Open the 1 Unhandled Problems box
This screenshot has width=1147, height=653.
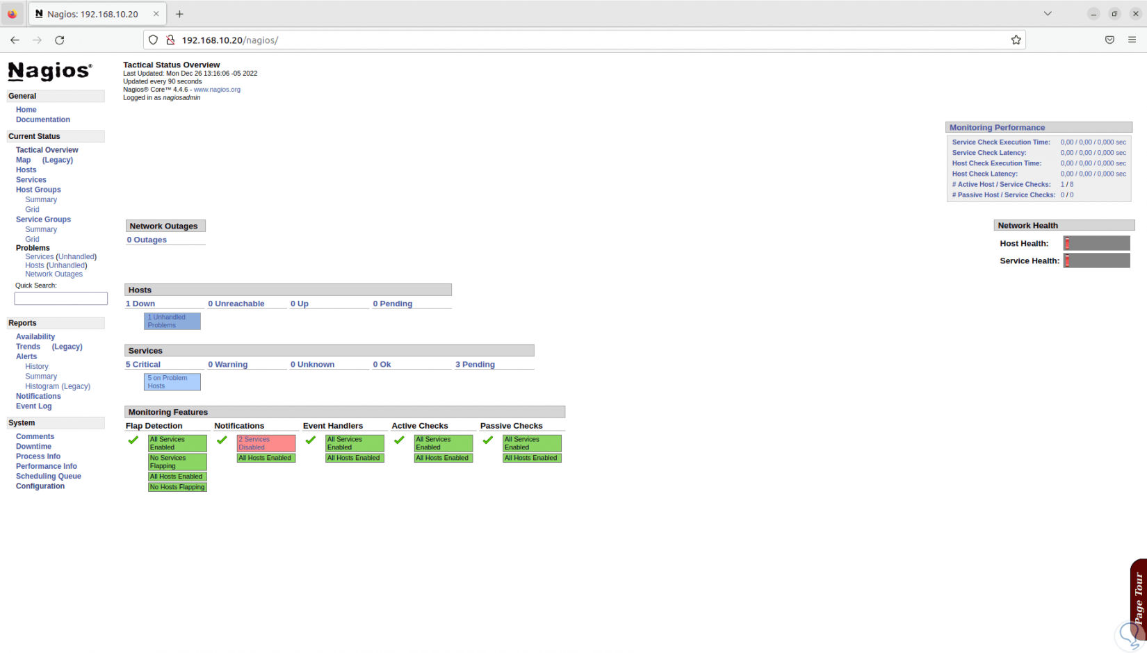pos(172,321)
